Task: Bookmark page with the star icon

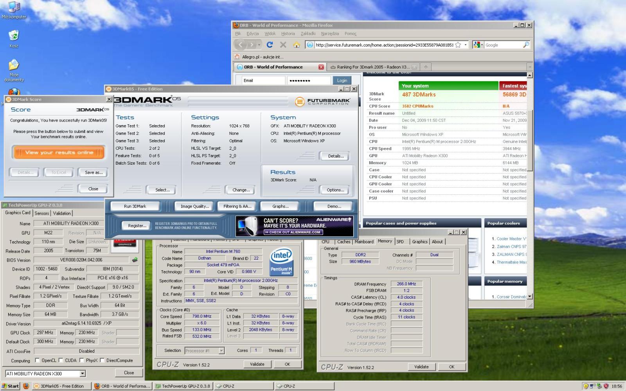Action: pyautogui.click(x=458, y=45)
